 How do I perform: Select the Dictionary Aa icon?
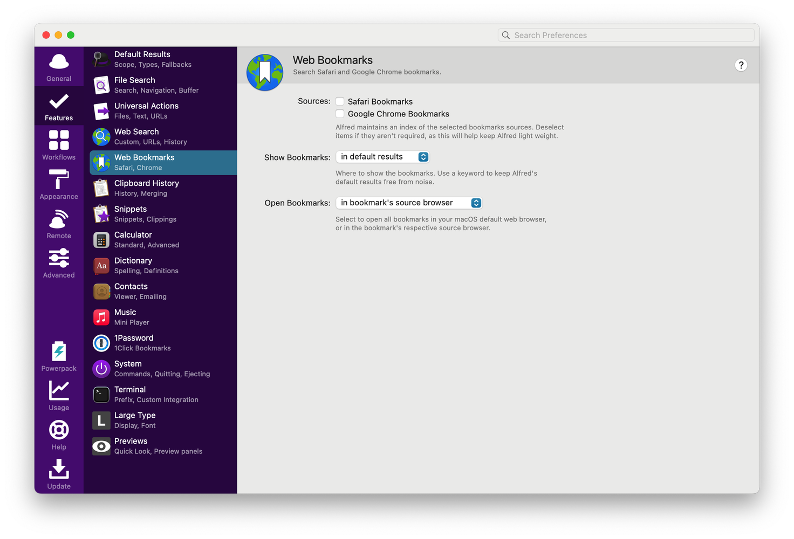101,266
